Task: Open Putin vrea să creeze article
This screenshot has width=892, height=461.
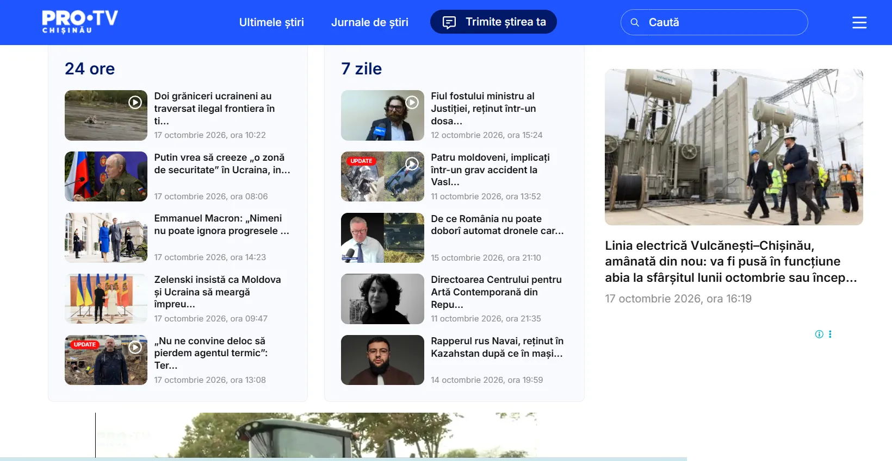Action: pos(222,163)
